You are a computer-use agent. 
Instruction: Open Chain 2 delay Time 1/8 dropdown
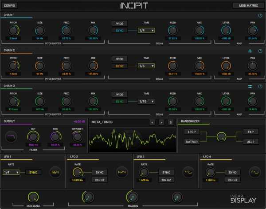pyautogui.click(x=146, y=66)
